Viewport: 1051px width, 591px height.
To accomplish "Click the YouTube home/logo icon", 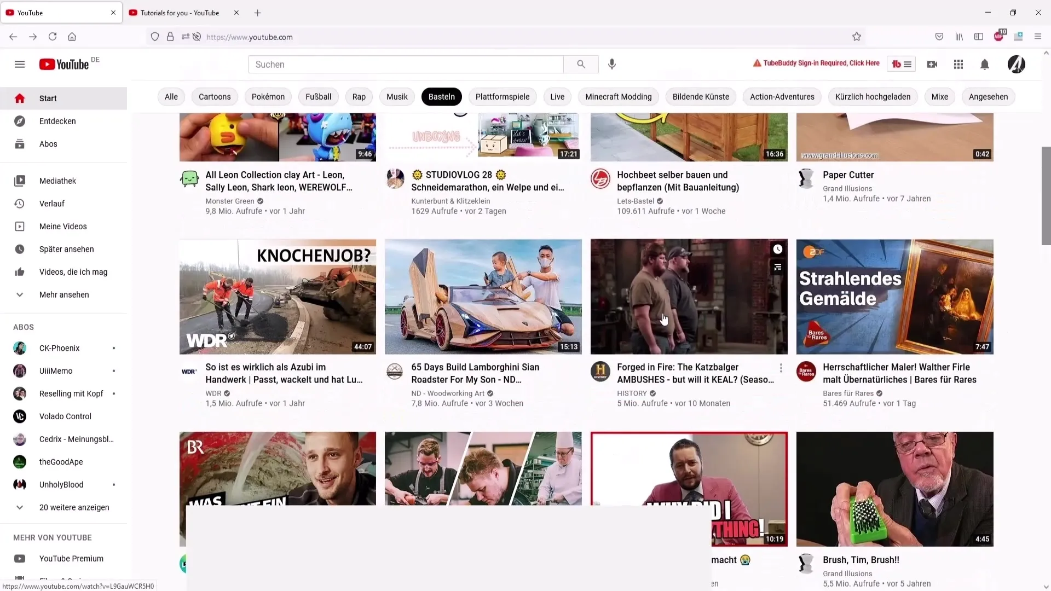I will (64, 64).
